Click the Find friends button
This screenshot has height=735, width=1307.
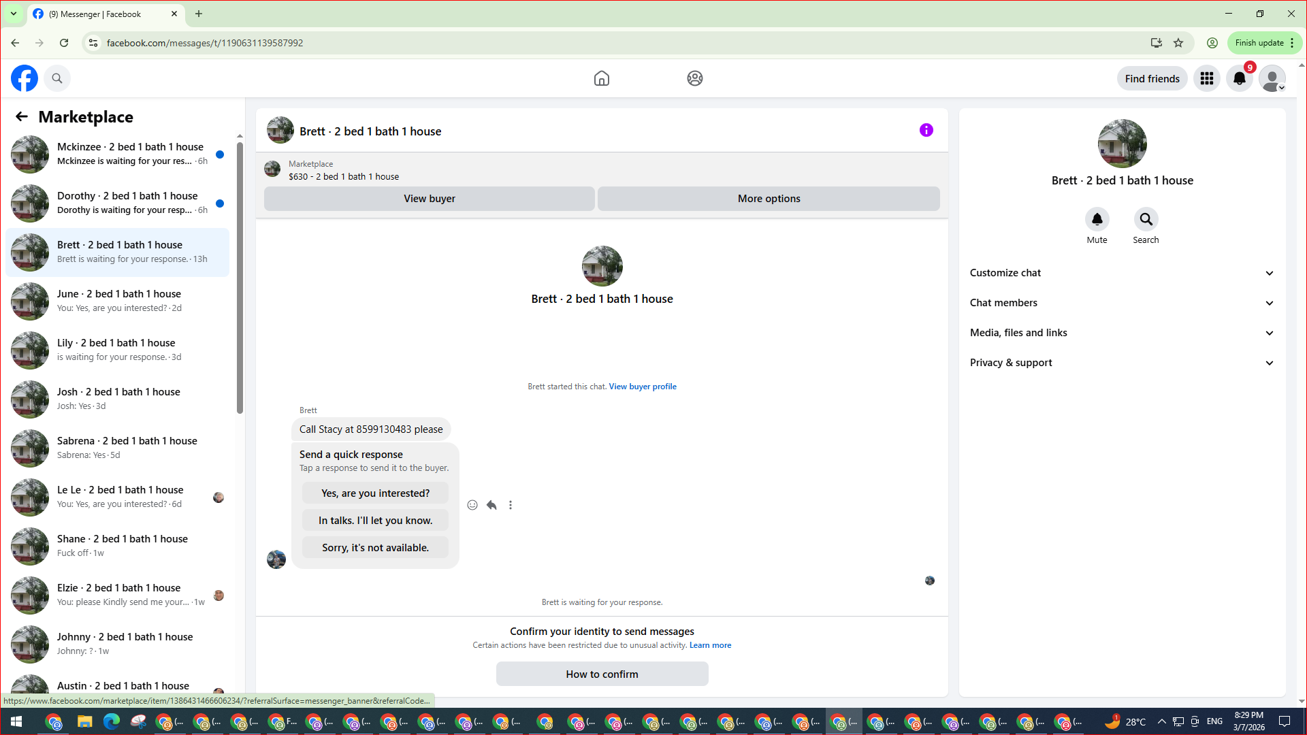pos(1152,78)
